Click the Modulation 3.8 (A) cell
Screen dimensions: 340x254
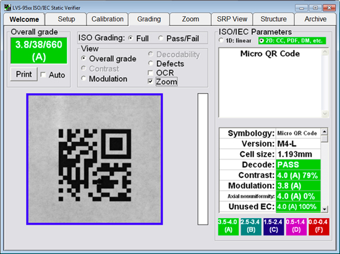coord(298,185)
